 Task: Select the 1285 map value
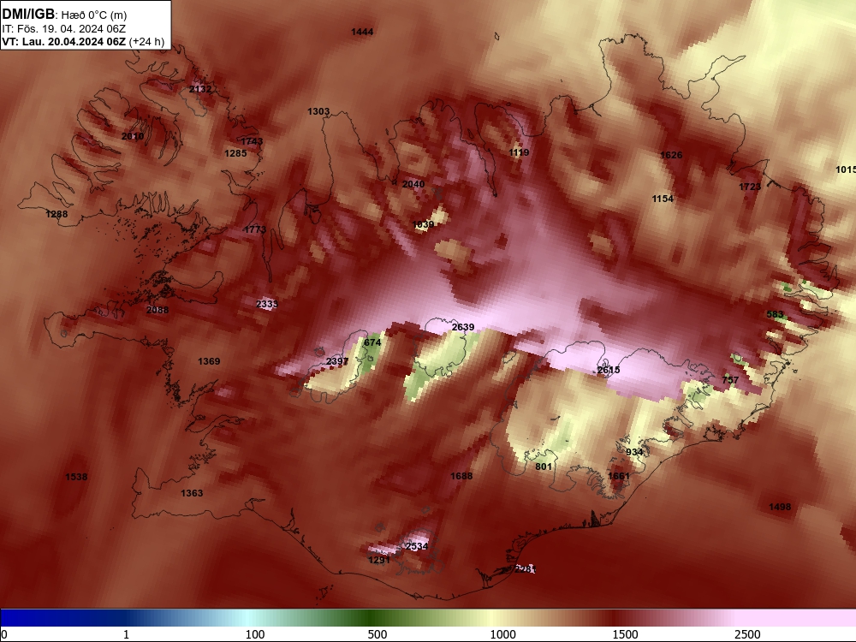(x=235, y=153)
